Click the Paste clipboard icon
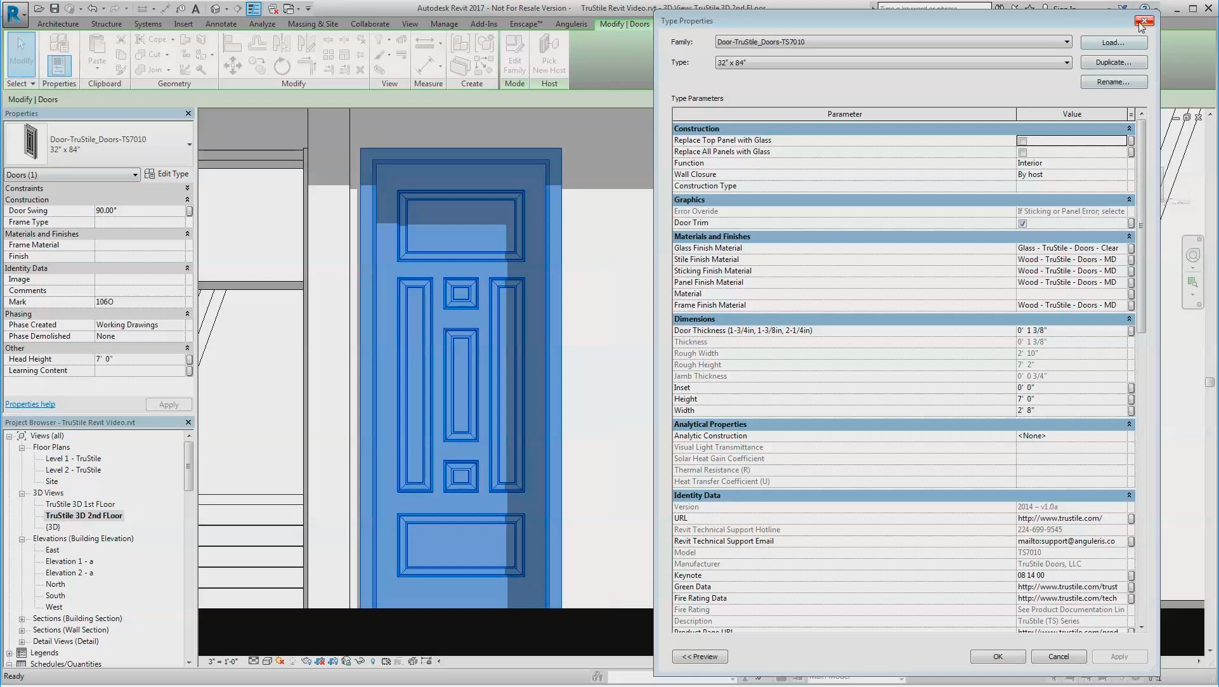The width and height of the screenshot is (1219, 687). (97, 49)
